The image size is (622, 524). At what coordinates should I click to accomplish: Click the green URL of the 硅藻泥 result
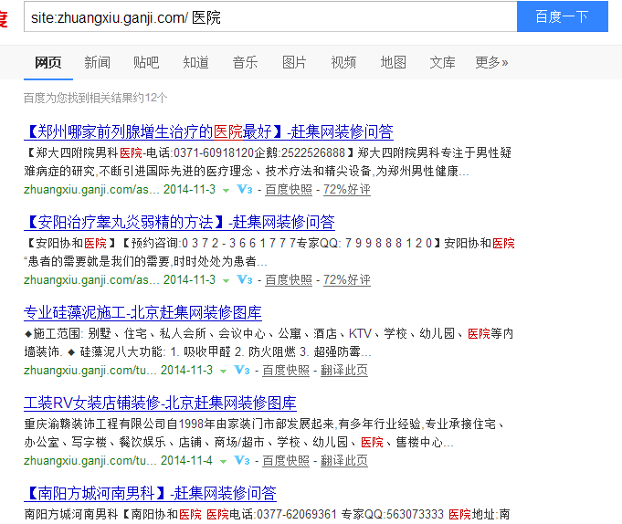[x=90, y=371]
